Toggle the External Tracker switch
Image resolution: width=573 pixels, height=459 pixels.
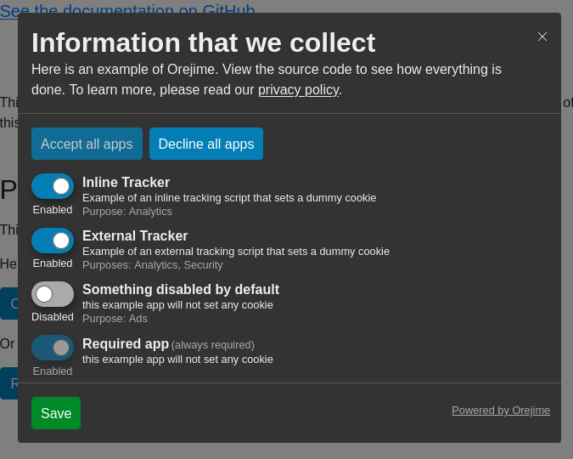53,241
